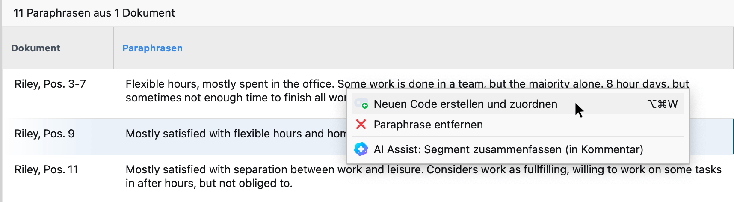Click the green-plus new code icon
Viewport: 734px width, 202px height.
(361, 104)
